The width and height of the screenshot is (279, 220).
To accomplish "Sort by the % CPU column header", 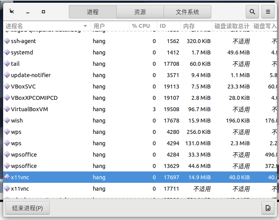I will 143,26.
